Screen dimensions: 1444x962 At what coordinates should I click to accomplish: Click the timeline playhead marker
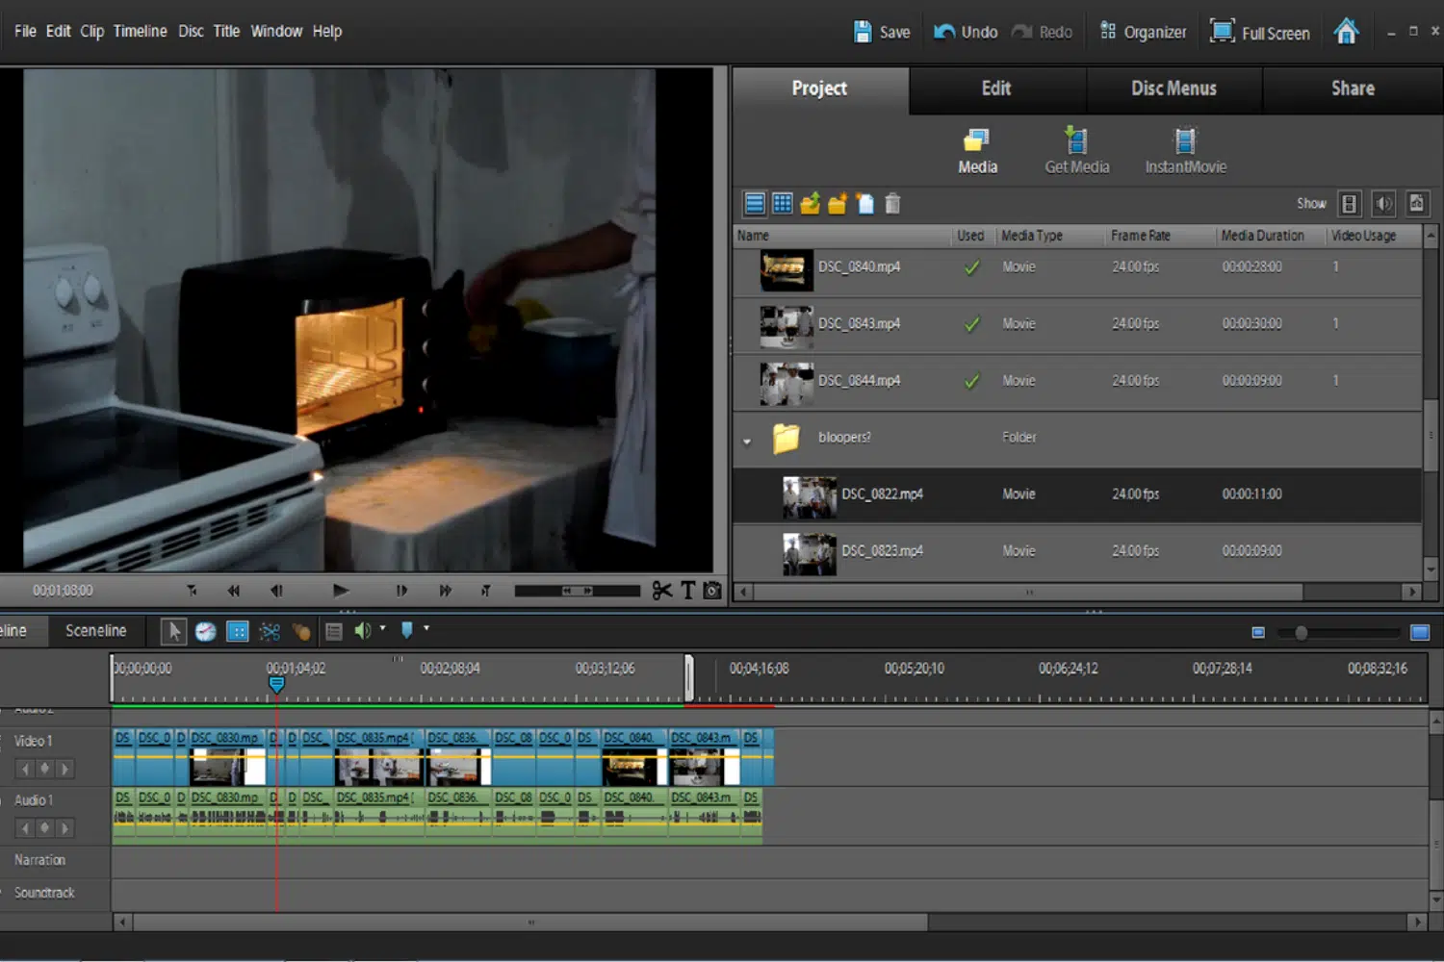pos(276,684)
